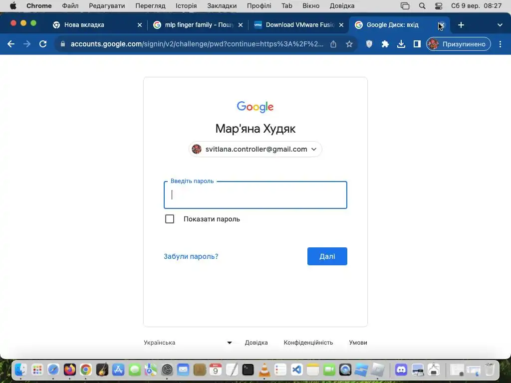The width and height of the screenshot is (511, 383).
Task: Click the address bar URL
Action: point(197,44)
